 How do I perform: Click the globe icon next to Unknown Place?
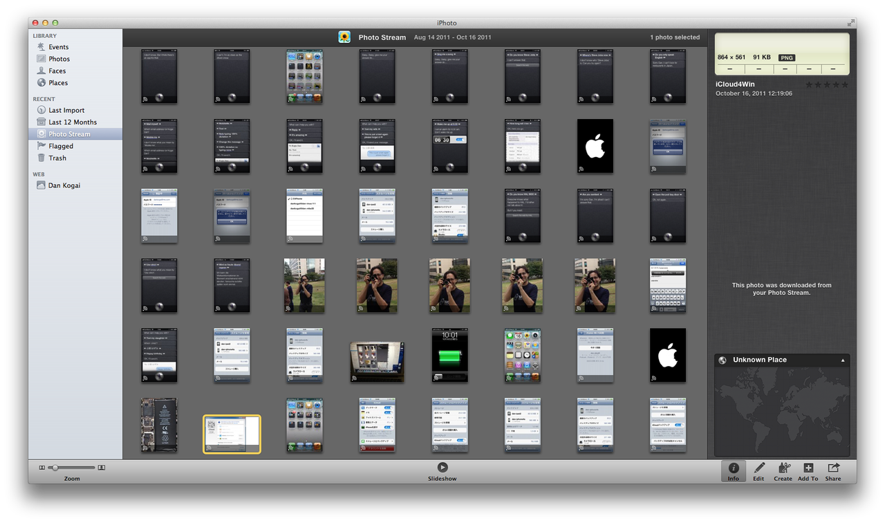tap(723, 360)
